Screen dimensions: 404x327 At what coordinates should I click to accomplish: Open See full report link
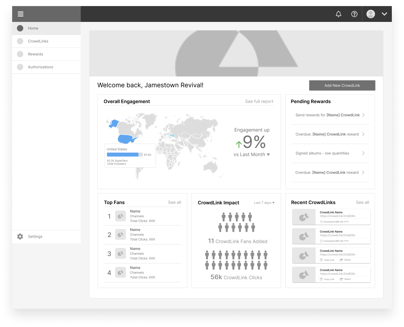click(259, 102)
